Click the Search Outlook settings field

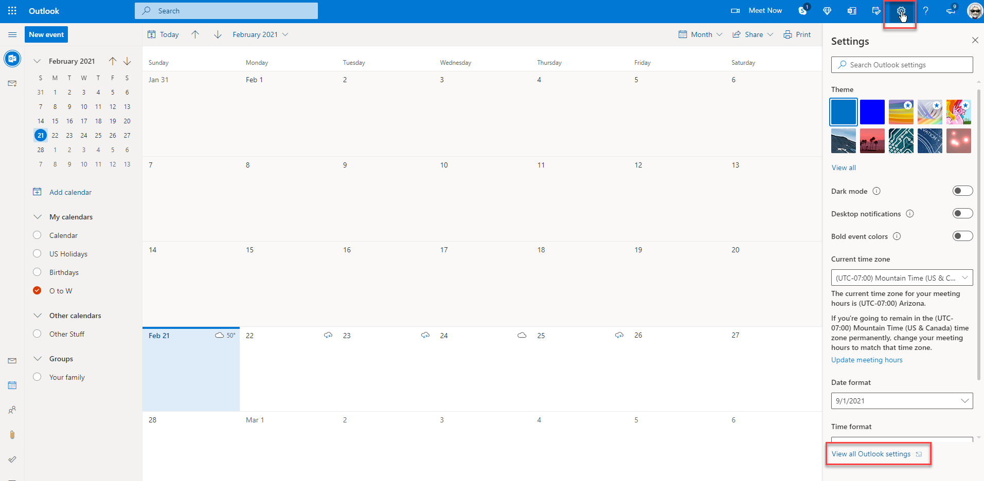902,65
